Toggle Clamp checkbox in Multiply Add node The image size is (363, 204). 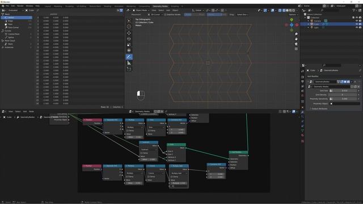[171, 177]
